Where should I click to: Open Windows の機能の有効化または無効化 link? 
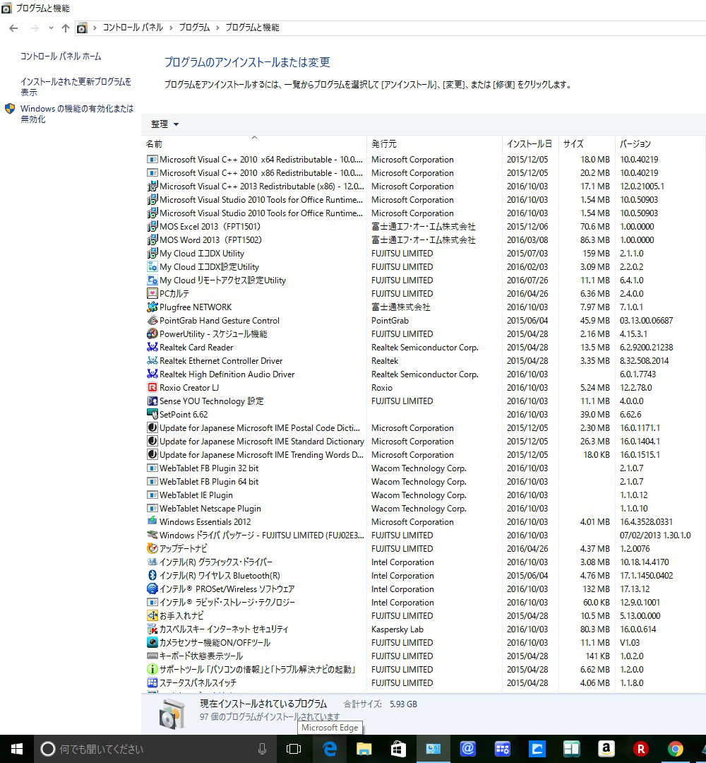tap(77, 113)
